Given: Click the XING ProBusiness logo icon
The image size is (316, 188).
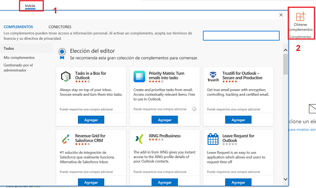Looking at the screenshot, I should [x=139, y=139].
